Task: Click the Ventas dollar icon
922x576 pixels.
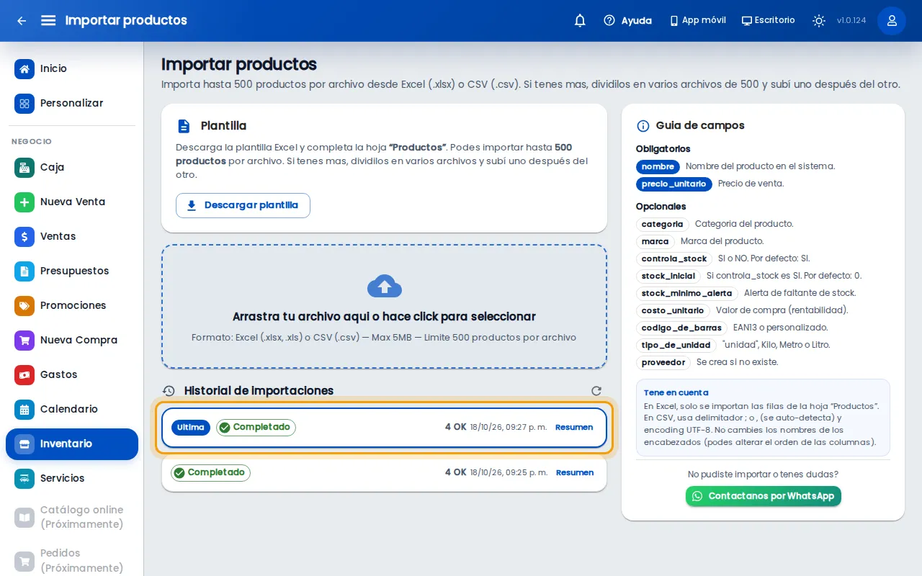Action: click(24, 236)
